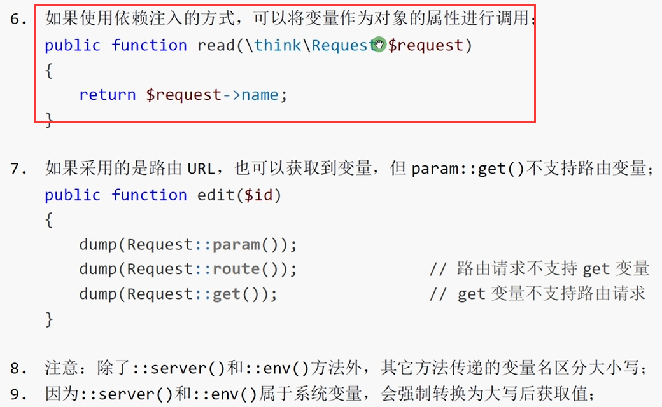Click param::get() text in item 7
The height and width of the screenshot is (407, 662).
click(x=468, y=169)
